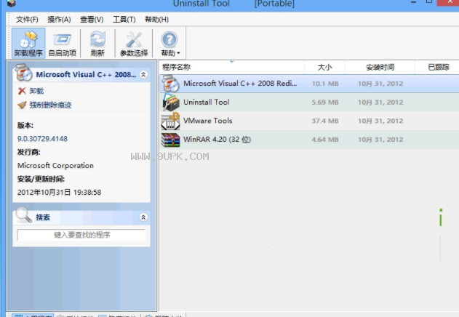The image size is (459, 317).
Task: Sort by 已跟踪 column header
Action: click(x=438, y=68)
